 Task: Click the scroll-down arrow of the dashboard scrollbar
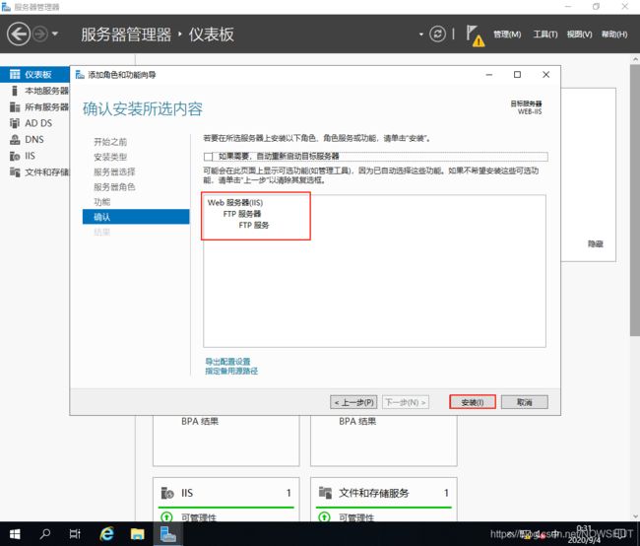(635, 516)
